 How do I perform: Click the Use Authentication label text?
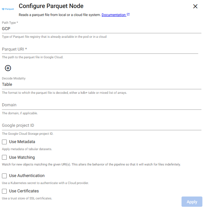click(27, 175)
